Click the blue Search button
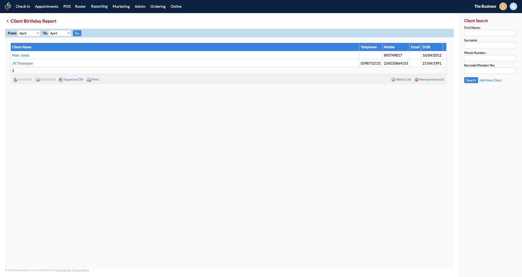522x277 pixels. [471, 80]
